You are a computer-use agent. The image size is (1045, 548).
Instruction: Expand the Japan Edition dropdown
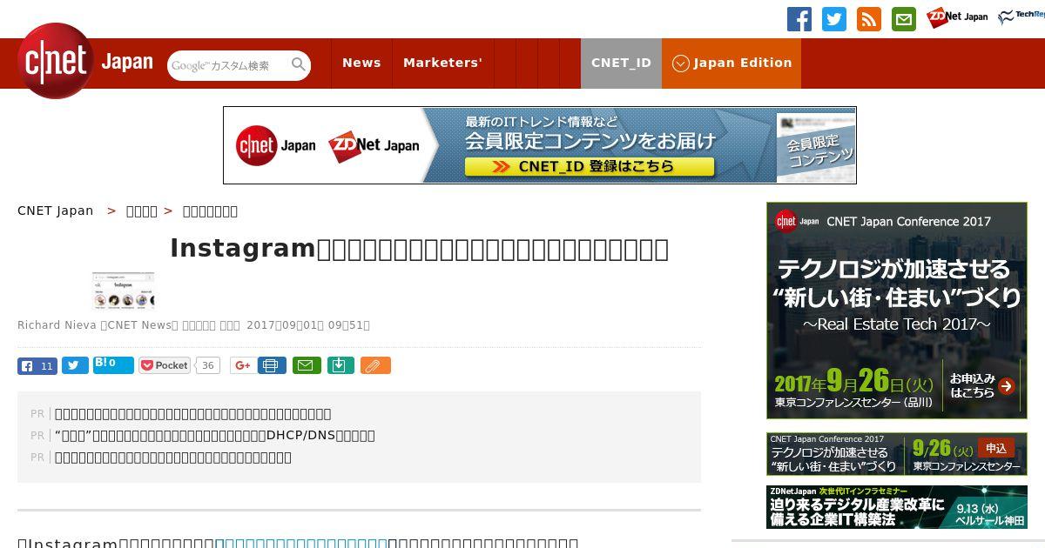[731, 63]
